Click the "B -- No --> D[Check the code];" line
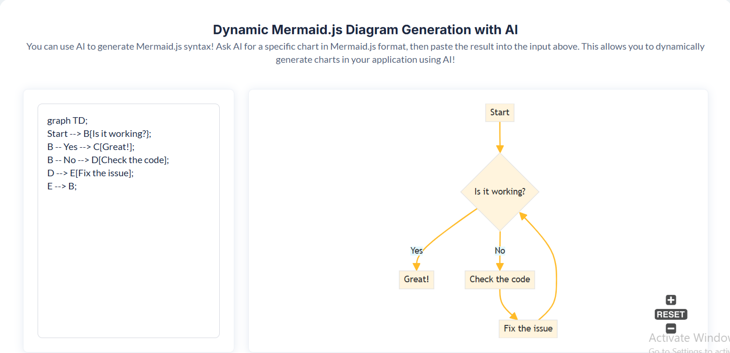730x353 pixels. tap(108, 160)
